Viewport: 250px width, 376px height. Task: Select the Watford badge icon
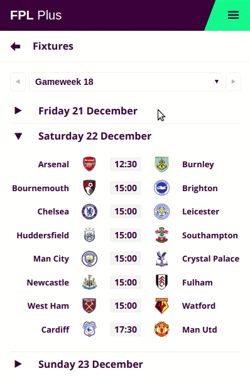click(x=161, y=306)
